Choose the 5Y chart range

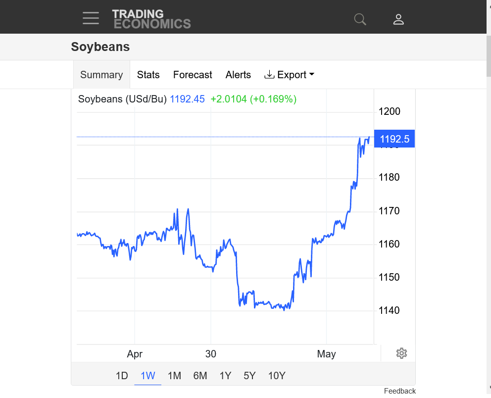[x=249, y=376]
